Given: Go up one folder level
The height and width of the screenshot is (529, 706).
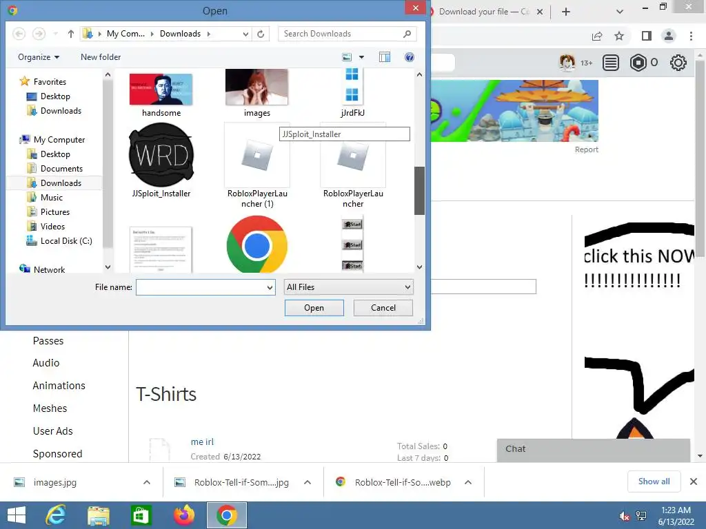Looking at the screenshot, I should [x=71, y=34].
